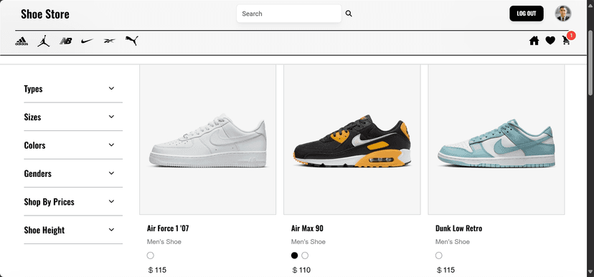Expand the Shoe Height filter
The height and width of the screenshot is (277, 594).
point(73,230)
